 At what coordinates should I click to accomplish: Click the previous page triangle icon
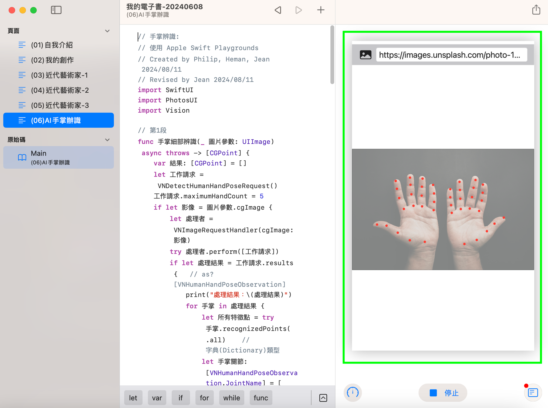pos(278,10)
